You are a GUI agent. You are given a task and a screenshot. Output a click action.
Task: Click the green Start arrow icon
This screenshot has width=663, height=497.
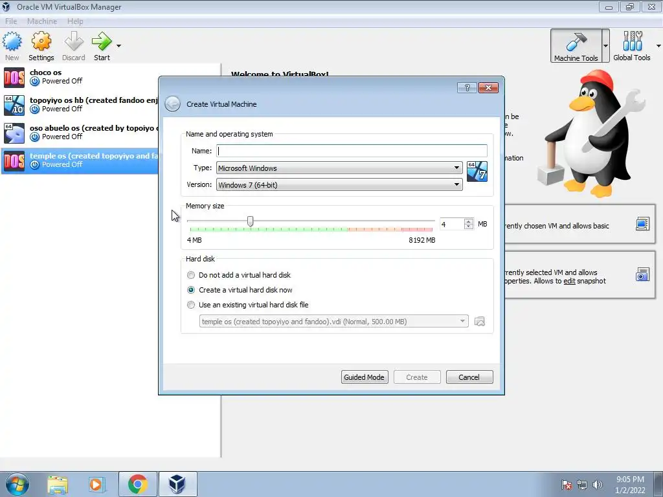[x=102, y=41]
